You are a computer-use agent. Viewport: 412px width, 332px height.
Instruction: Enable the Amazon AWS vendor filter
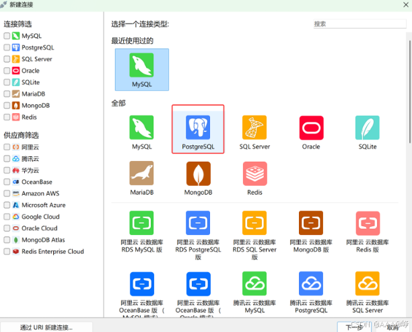pos(7,193)
